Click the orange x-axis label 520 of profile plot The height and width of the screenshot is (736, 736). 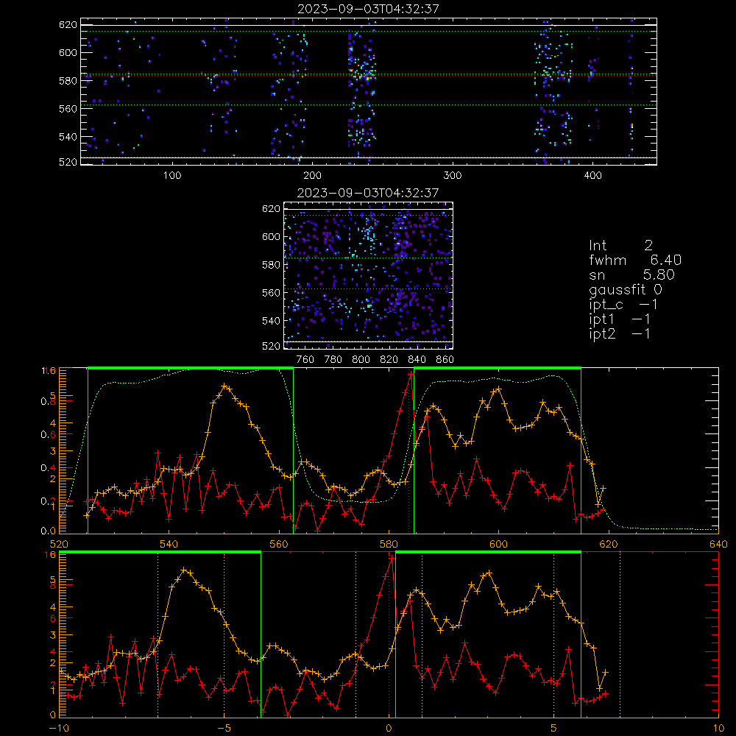point(59,544)
